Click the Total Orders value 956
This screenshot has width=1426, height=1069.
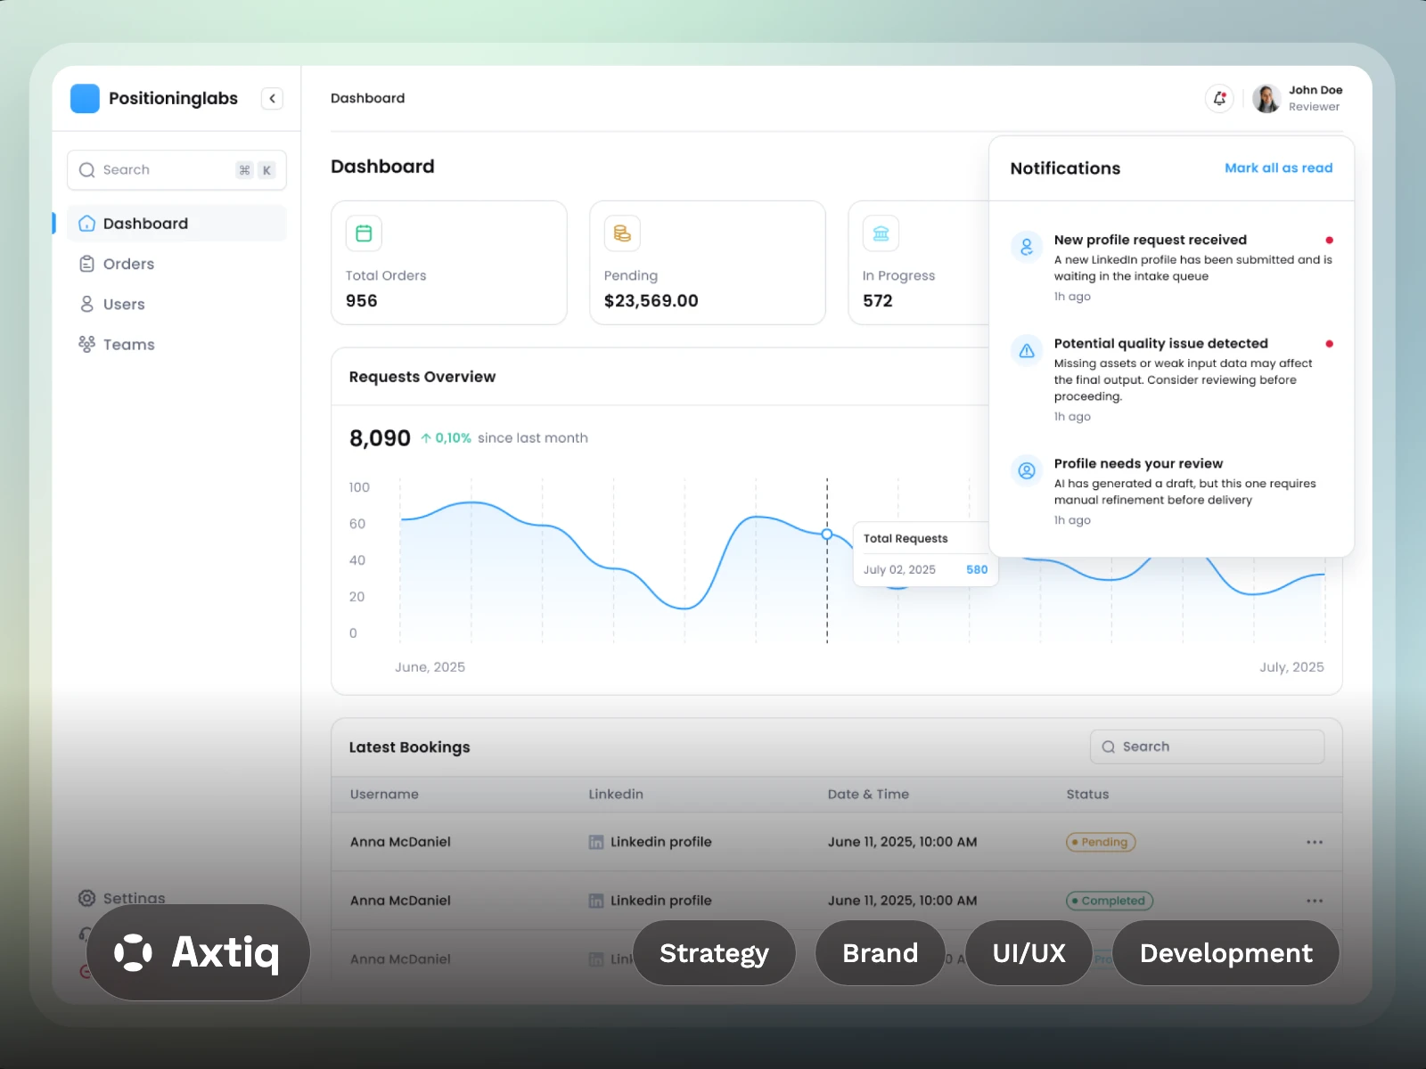[362, 301]
